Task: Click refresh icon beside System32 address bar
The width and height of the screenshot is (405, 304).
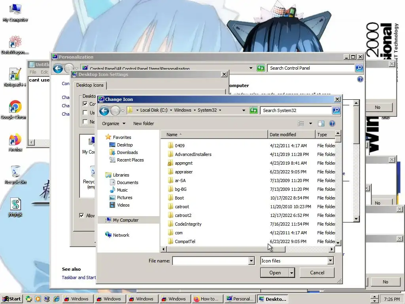Action: click(x=254, y=110)
